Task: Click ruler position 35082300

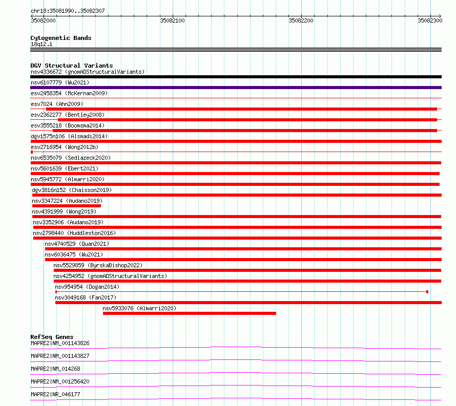Action: click(x=430, y=20)
